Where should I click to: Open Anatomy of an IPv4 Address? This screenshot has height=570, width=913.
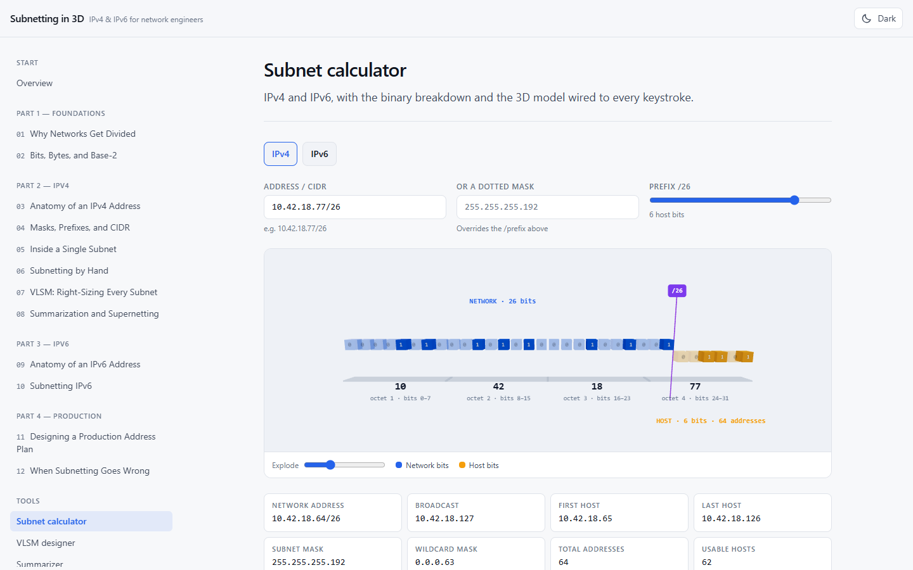(x=91, y=206)
